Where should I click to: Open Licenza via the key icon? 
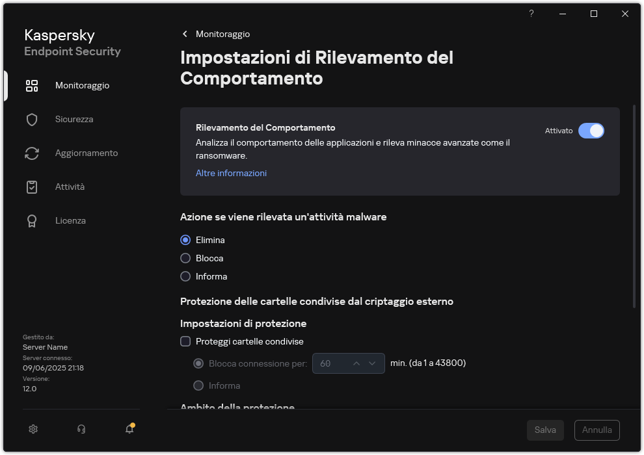[x=32, y=220]
